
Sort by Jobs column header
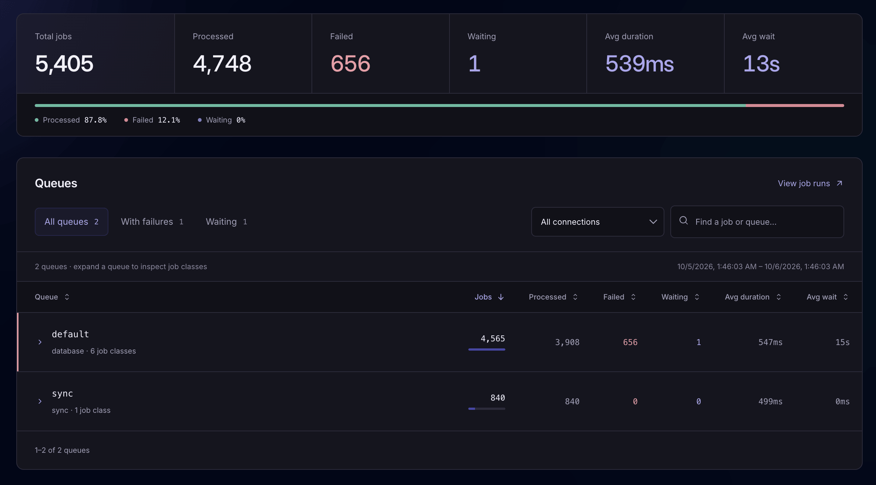pyautogui.click(x=489, y=297)
